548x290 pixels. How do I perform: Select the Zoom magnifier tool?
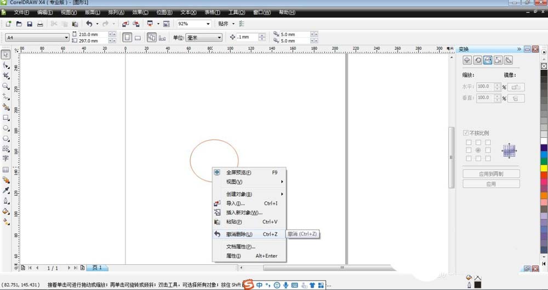(6, 86)
